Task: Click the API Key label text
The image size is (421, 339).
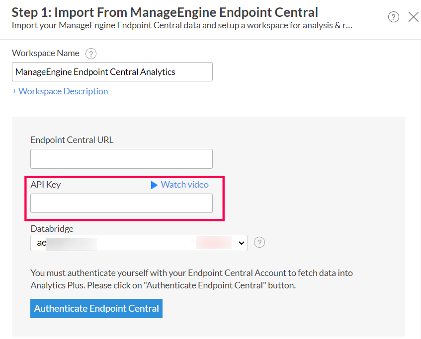Action: coord(46,185)
